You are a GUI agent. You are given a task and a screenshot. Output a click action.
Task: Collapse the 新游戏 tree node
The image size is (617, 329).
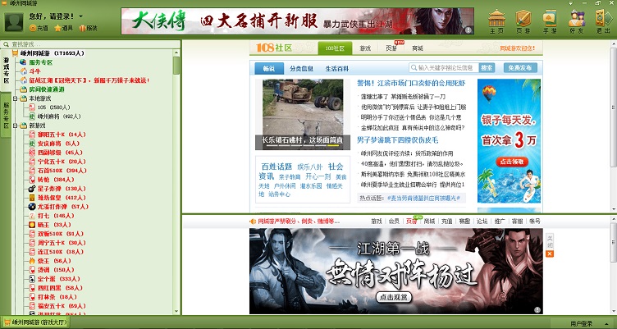click(x=15, y=126)
